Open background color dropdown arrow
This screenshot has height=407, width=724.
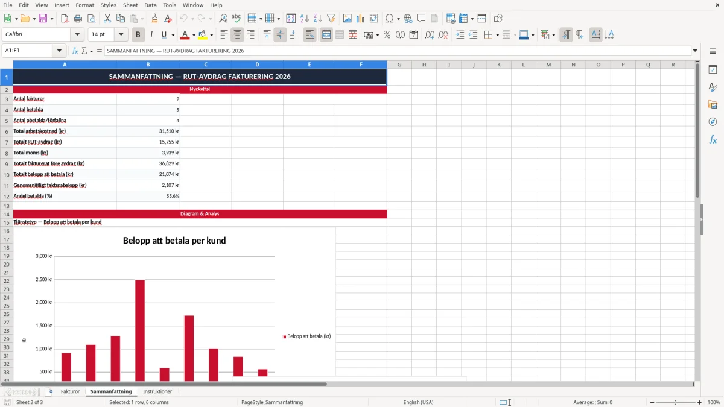coord(211,35)
